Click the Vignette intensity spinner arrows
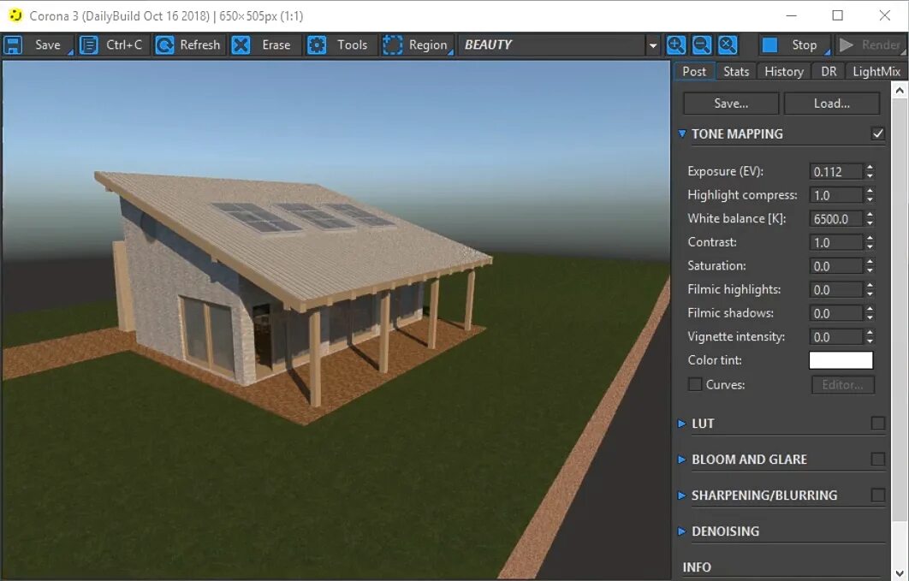The width and height of the screenshot is (909, 581). coord(870,336)
